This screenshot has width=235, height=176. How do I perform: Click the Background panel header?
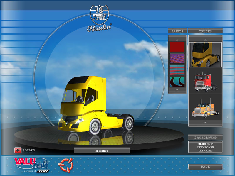point(205,138)
